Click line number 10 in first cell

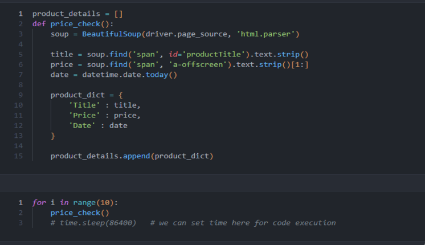18,105
